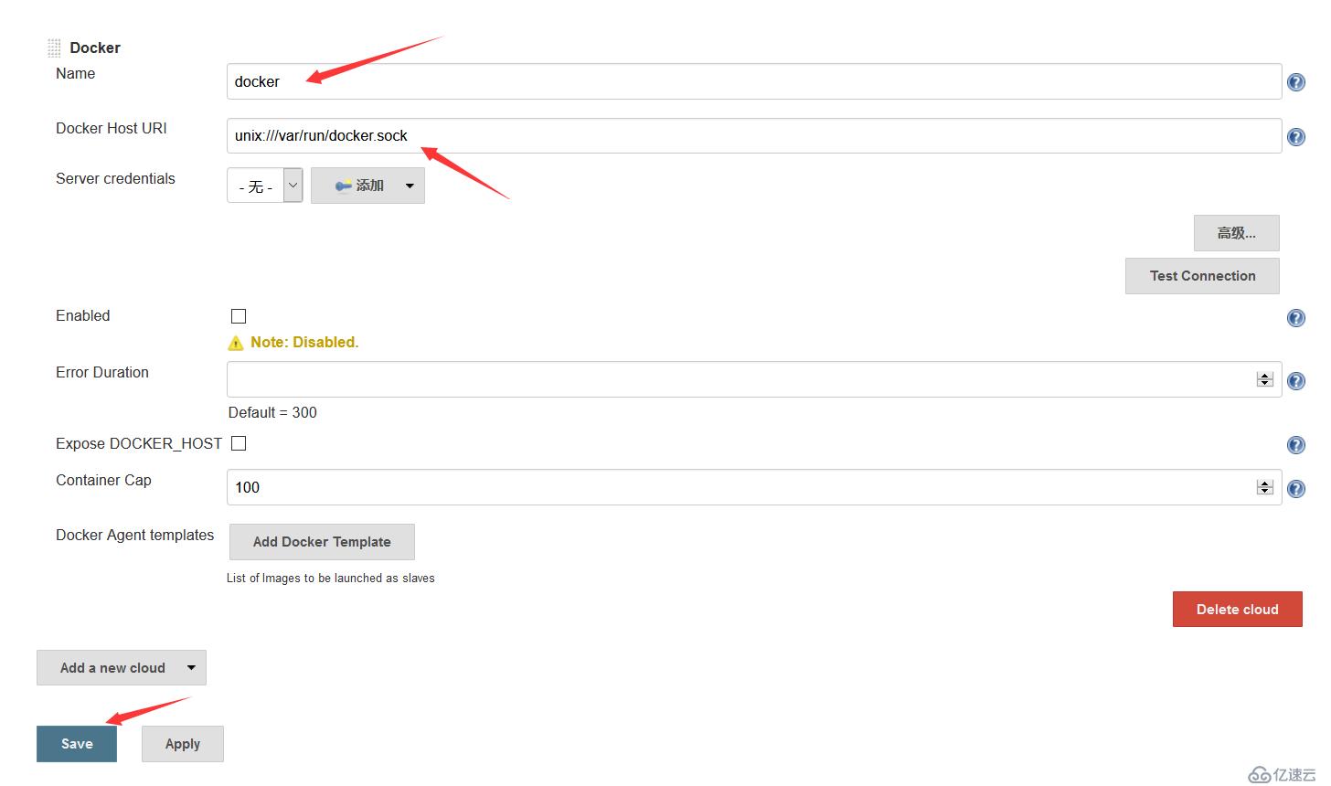Screen dimensions: 1331x786
Task: Save the configuration
Action: point(77,744)
